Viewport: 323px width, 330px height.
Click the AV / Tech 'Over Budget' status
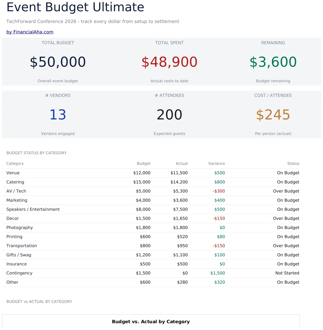(286, 191)
